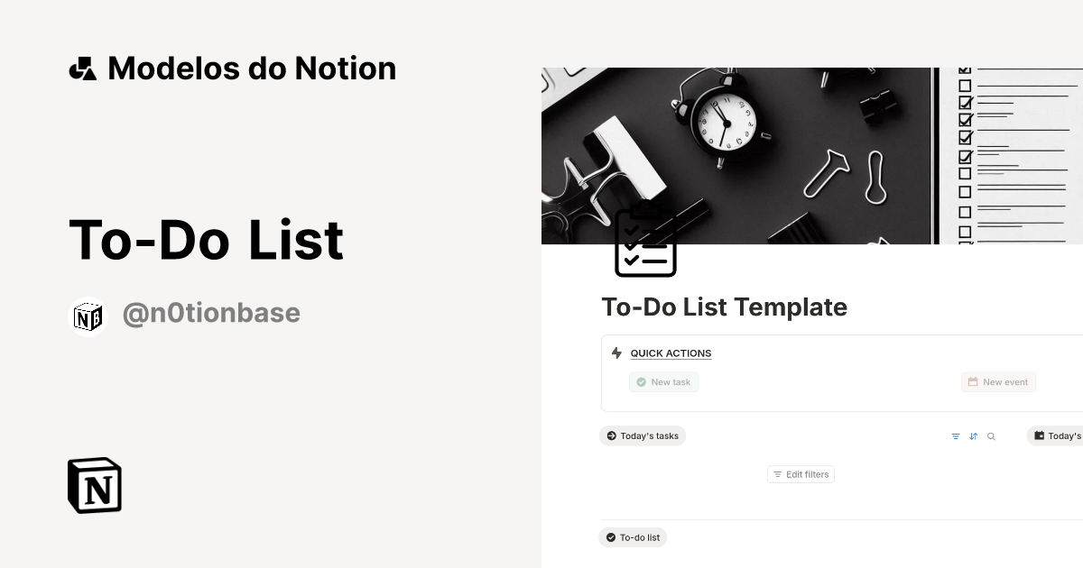
Task: Click the green check icon on New task
Action: point(640,381)
